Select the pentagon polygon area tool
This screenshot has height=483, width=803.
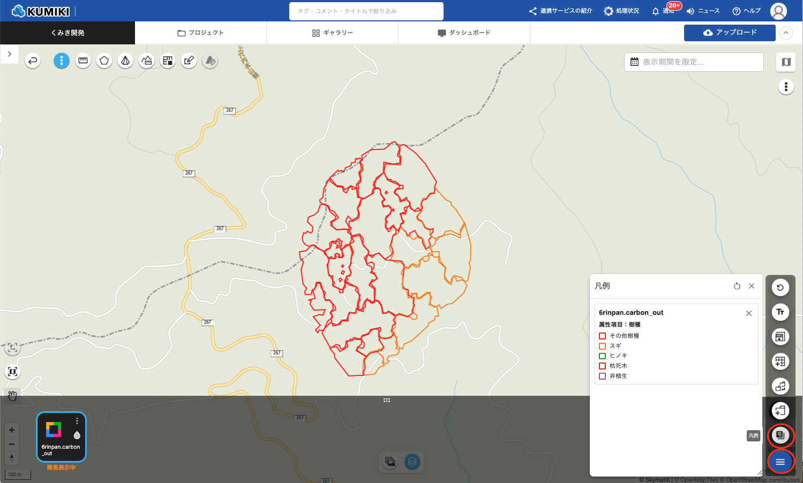(x=104, y=61)
